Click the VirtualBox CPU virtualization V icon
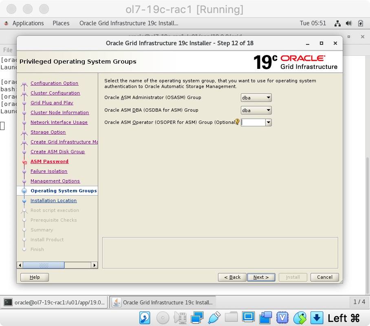This screenshot has width=370, height=326. point(282,318)
